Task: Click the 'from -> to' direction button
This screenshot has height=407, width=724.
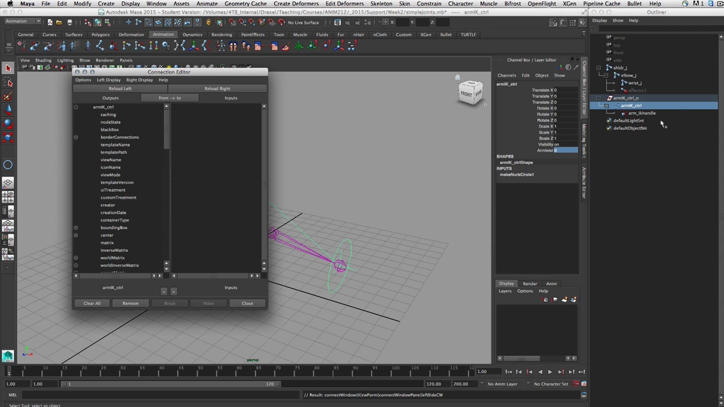Action: point(170,98)
